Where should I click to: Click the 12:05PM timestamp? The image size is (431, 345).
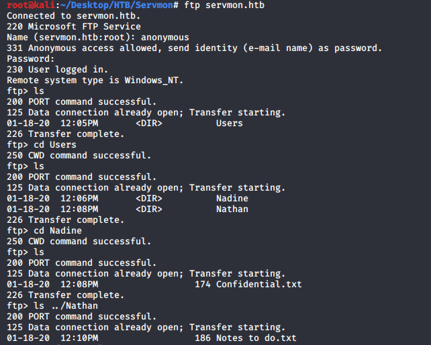pyautogui.click(x=79, y=123)
